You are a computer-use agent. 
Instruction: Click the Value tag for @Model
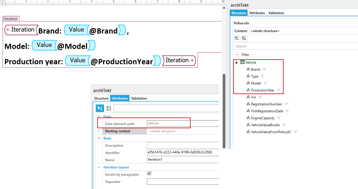click(44, 45)
